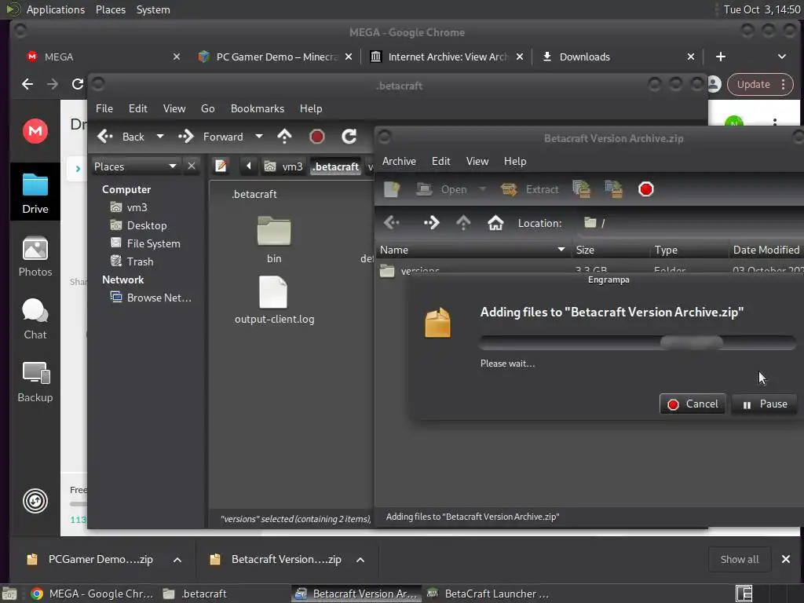Select the bin folder icon
Viewport: 804px width, 603px height.
pos(274,231)
